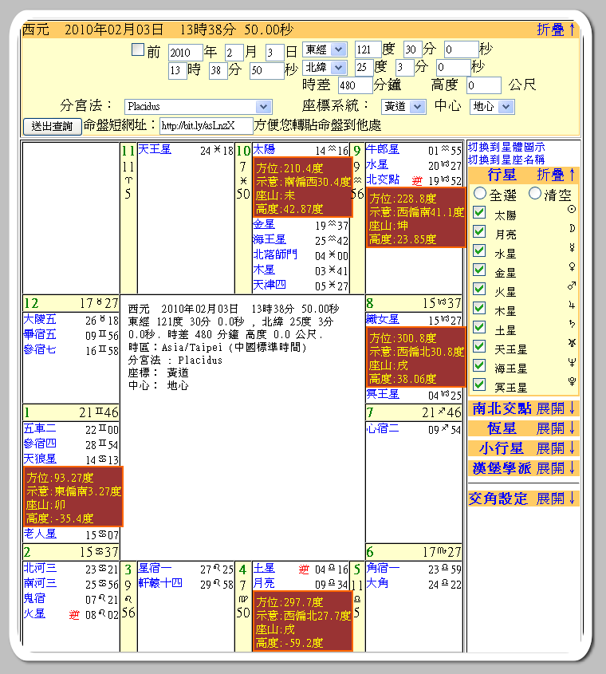The width and height of the screenshot is (606, 674).
Task: Click the Jupiter symbol beside 木星
Action: pyautogui.click(x=570, y=306)
